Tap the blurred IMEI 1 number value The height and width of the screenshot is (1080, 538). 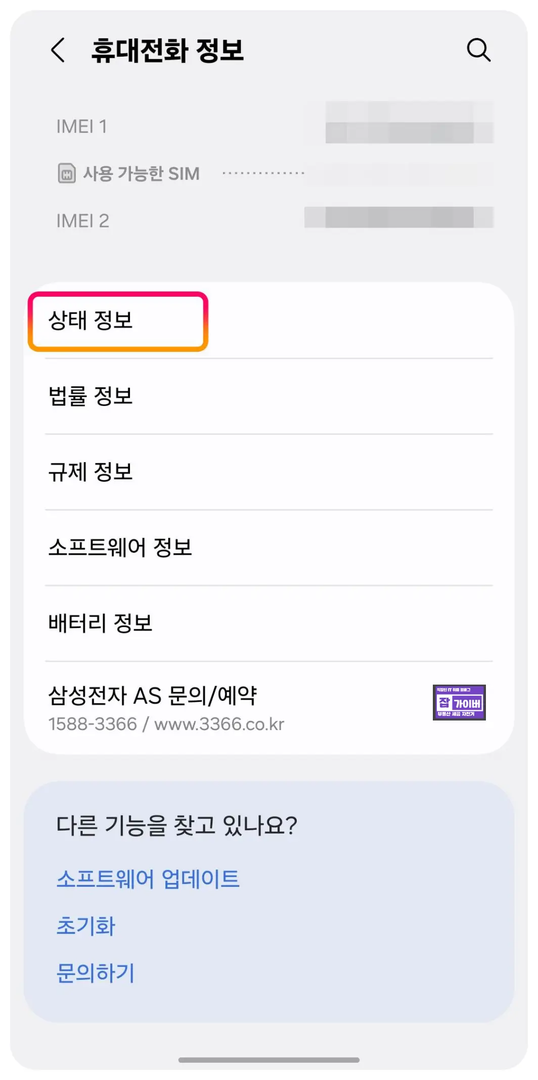(x=409, y=122)
